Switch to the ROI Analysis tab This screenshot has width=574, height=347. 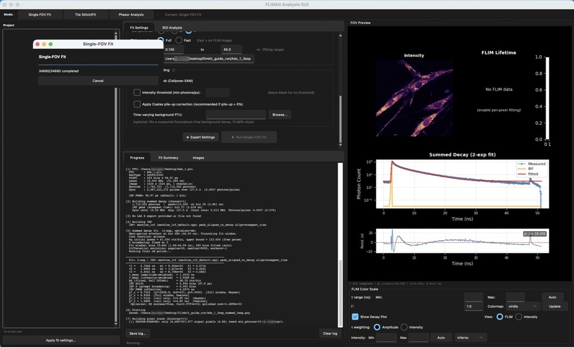coord(172,28)
